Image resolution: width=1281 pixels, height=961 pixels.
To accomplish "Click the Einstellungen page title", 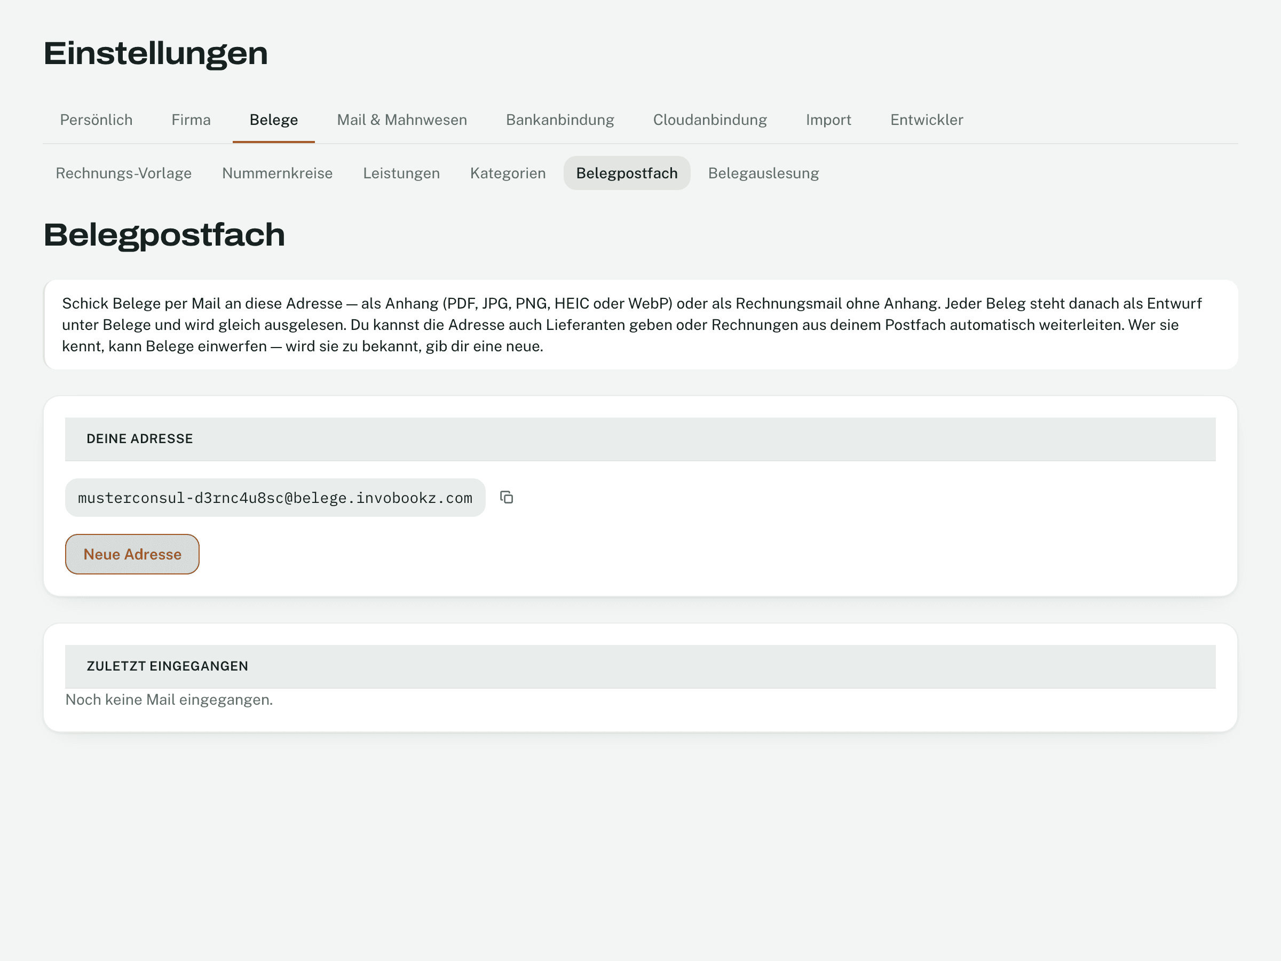I will (x=156, y=53).
